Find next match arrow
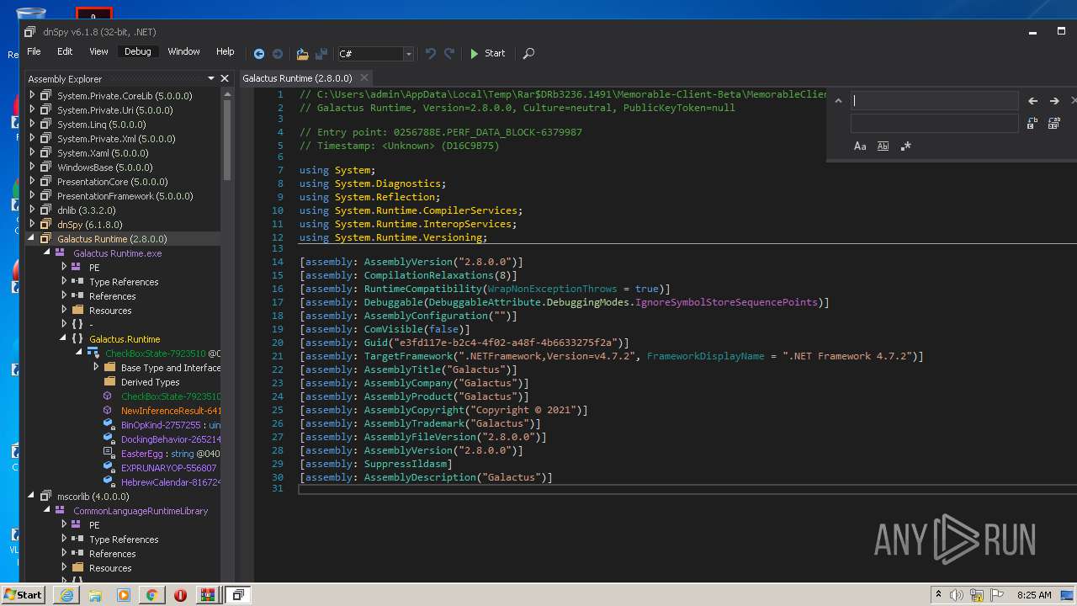The width and height of the screenshot is (1077, 606). tap(1054, 101)
